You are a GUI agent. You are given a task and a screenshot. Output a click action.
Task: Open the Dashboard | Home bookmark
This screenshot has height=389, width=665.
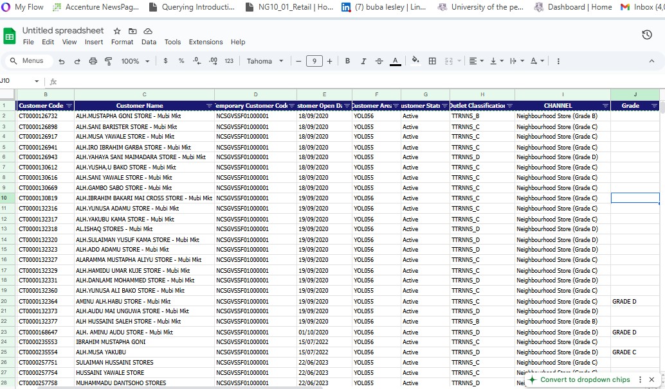(572, 7)
